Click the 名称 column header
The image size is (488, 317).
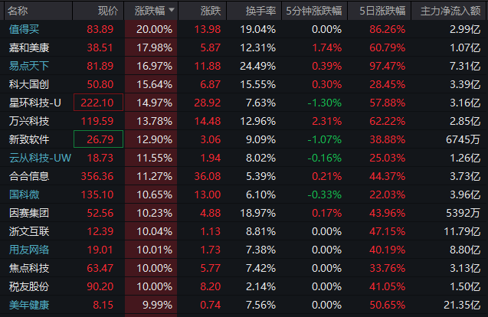(18, 11)
